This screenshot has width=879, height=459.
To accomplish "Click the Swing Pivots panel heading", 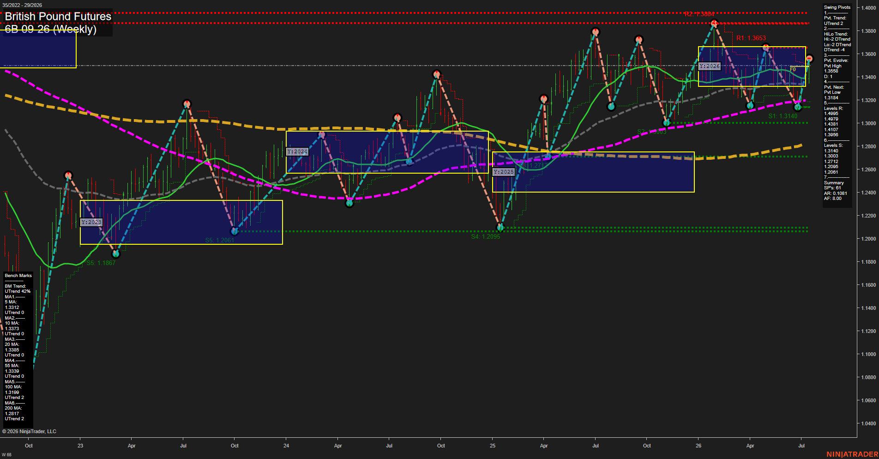I will click(x=837, y=7).
